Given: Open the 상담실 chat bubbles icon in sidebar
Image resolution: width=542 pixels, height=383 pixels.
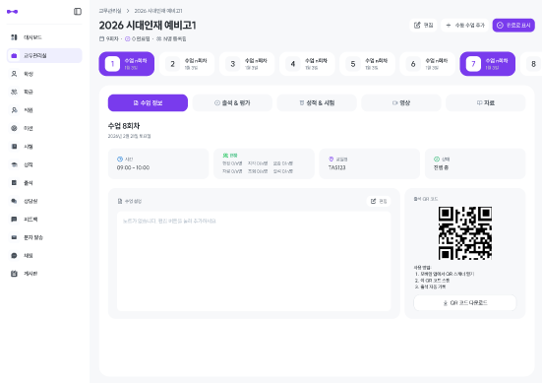Looking at the screenshot, I should click(x=14, y=201).
